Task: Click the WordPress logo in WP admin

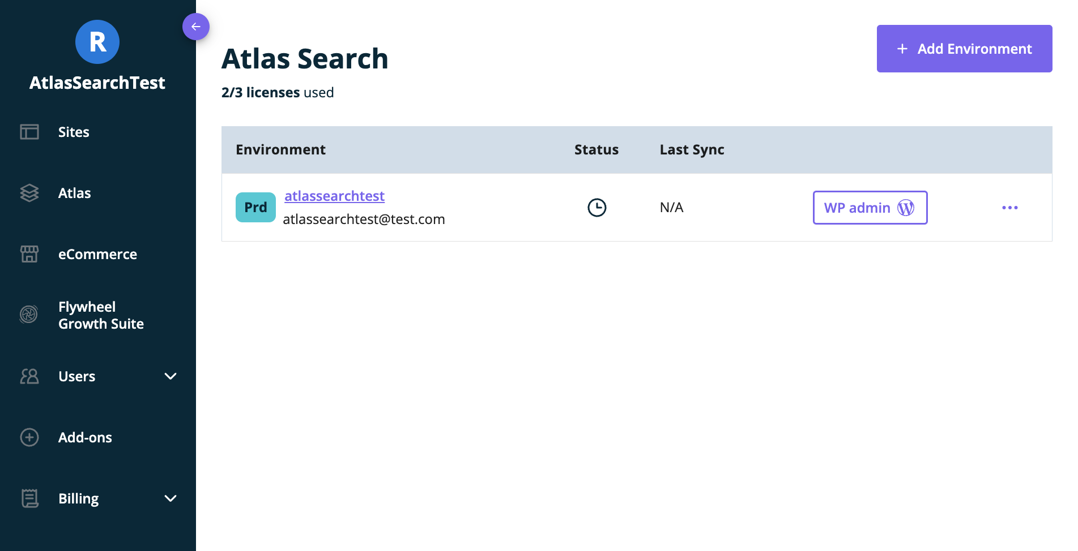Action: pyautogui.click(x=906, y=208)
